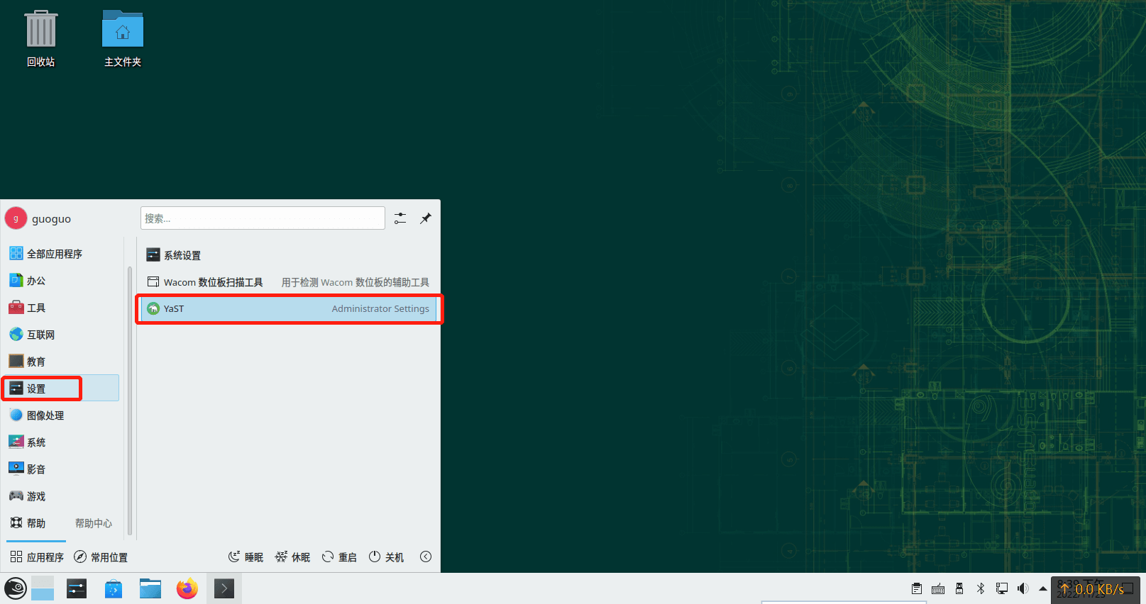Viewport: 1146px width, 604px height.
Task: Switch to the 常用位置 tab
Action: (x=101, y=557)
